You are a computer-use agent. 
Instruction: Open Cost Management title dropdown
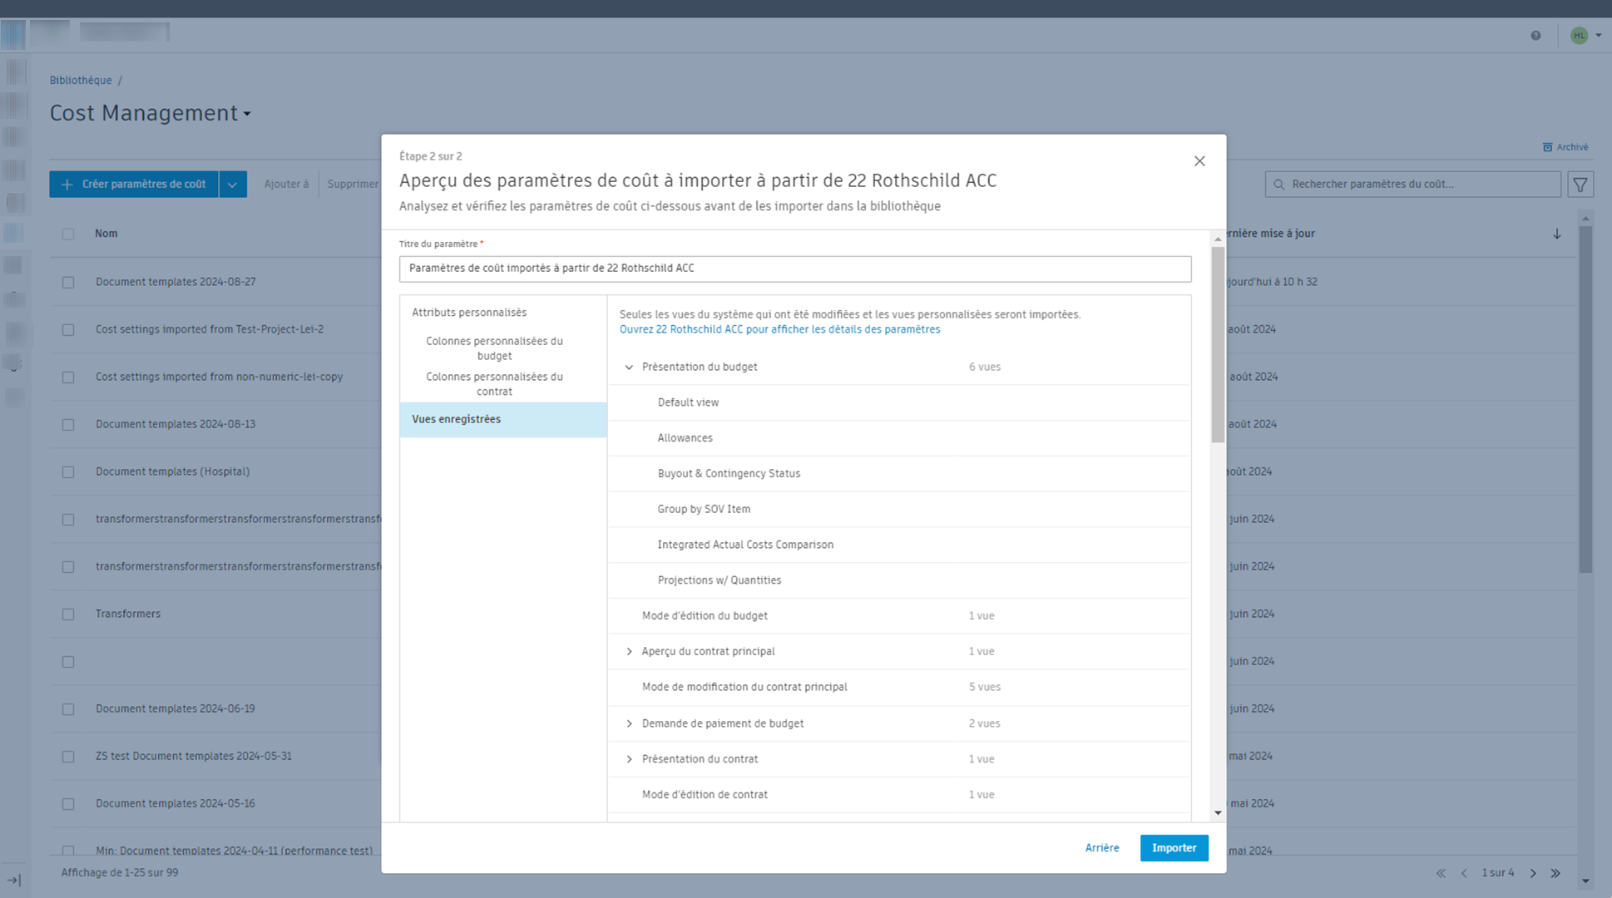(247, 114)
